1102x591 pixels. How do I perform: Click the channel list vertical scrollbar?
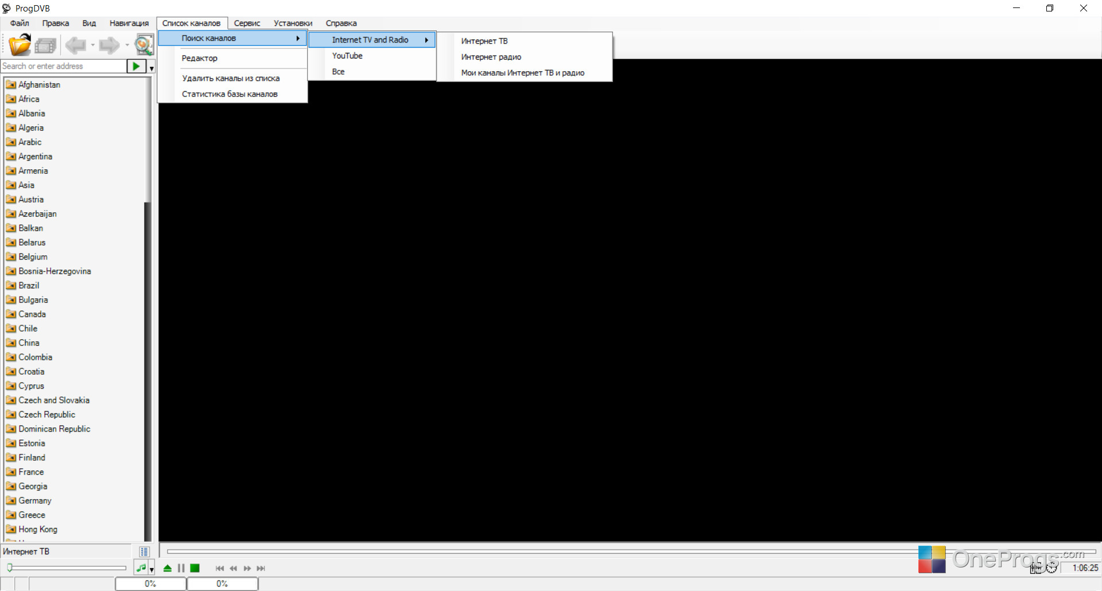(148, 310)
